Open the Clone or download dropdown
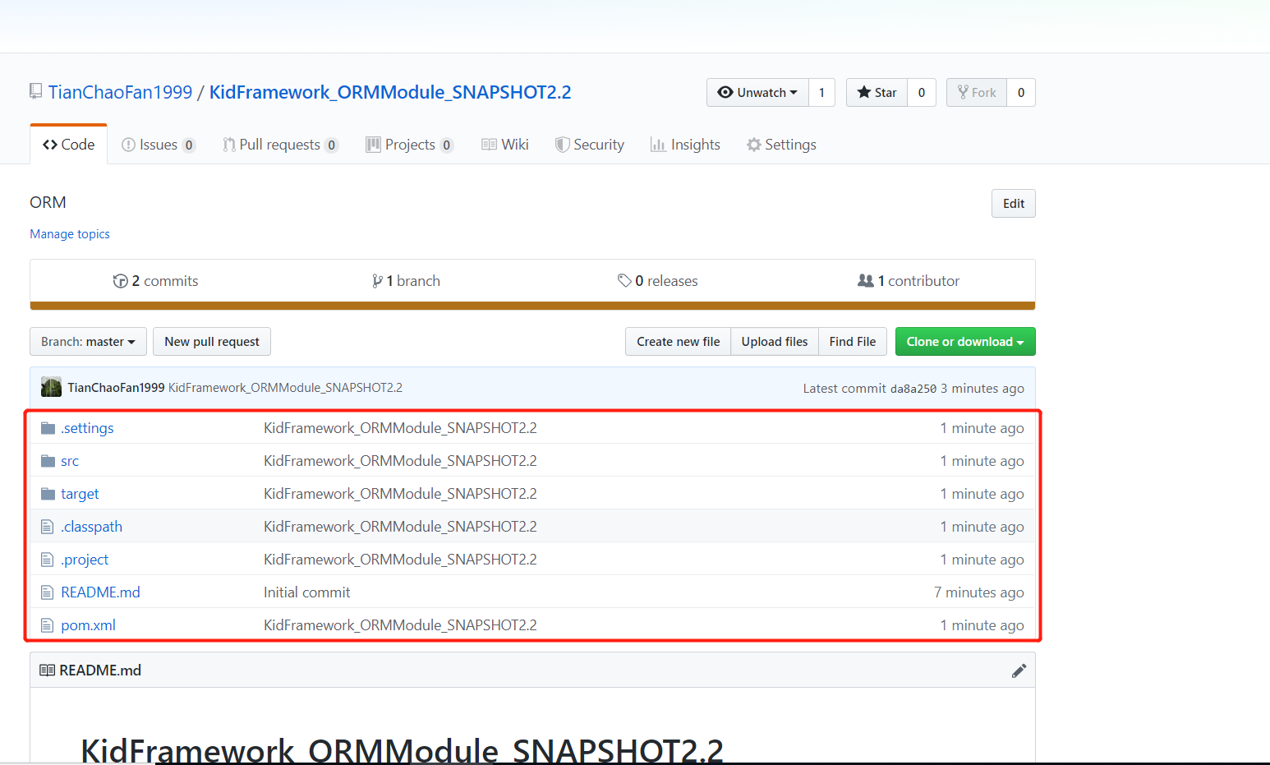 (x=964, y=341)
